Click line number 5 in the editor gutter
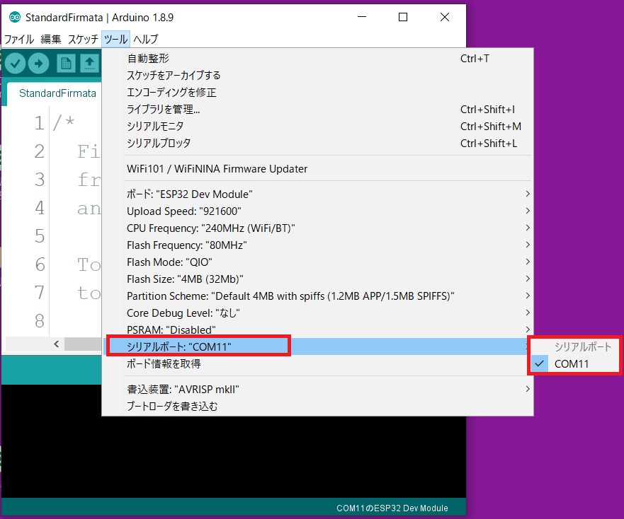The image size is (624, 519). (40, 236)
